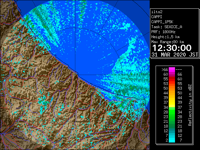This screenshot has width=200, height=150.
Task: Pick the yellow 37–39 dBZ color band
Action: tap(172, 102)
